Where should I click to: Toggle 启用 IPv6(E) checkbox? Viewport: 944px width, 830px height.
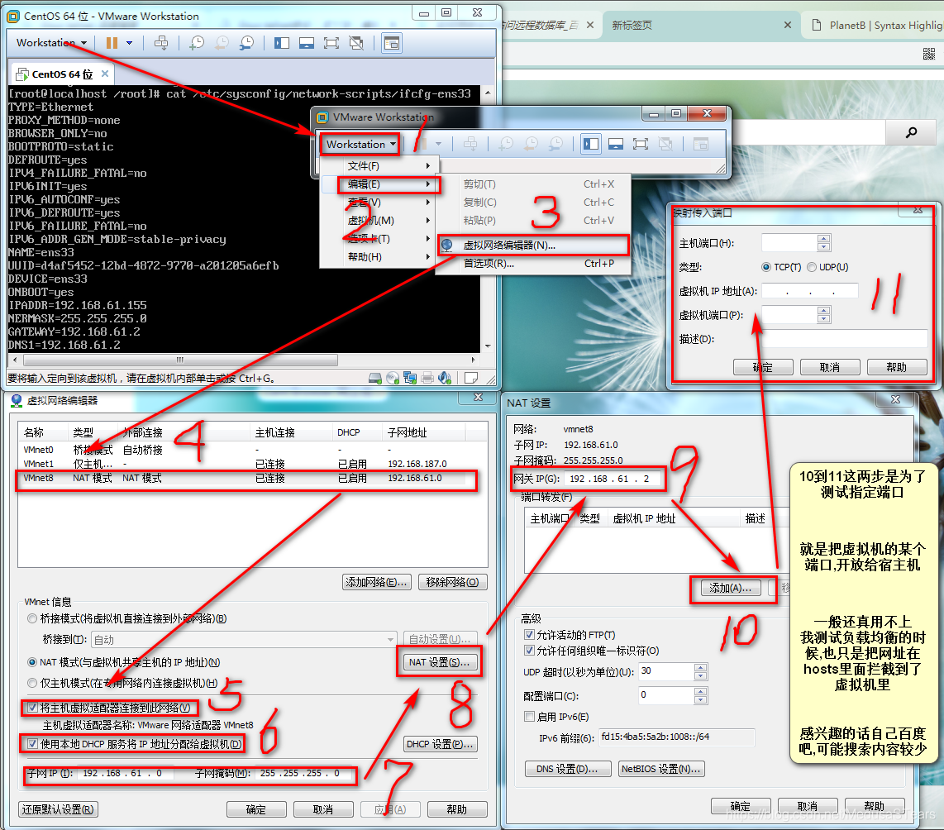[x=529, y=716]
